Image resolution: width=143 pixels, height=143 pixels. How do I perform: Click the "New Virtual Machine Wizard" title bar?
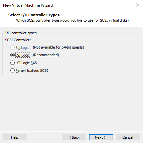[28, 5]
